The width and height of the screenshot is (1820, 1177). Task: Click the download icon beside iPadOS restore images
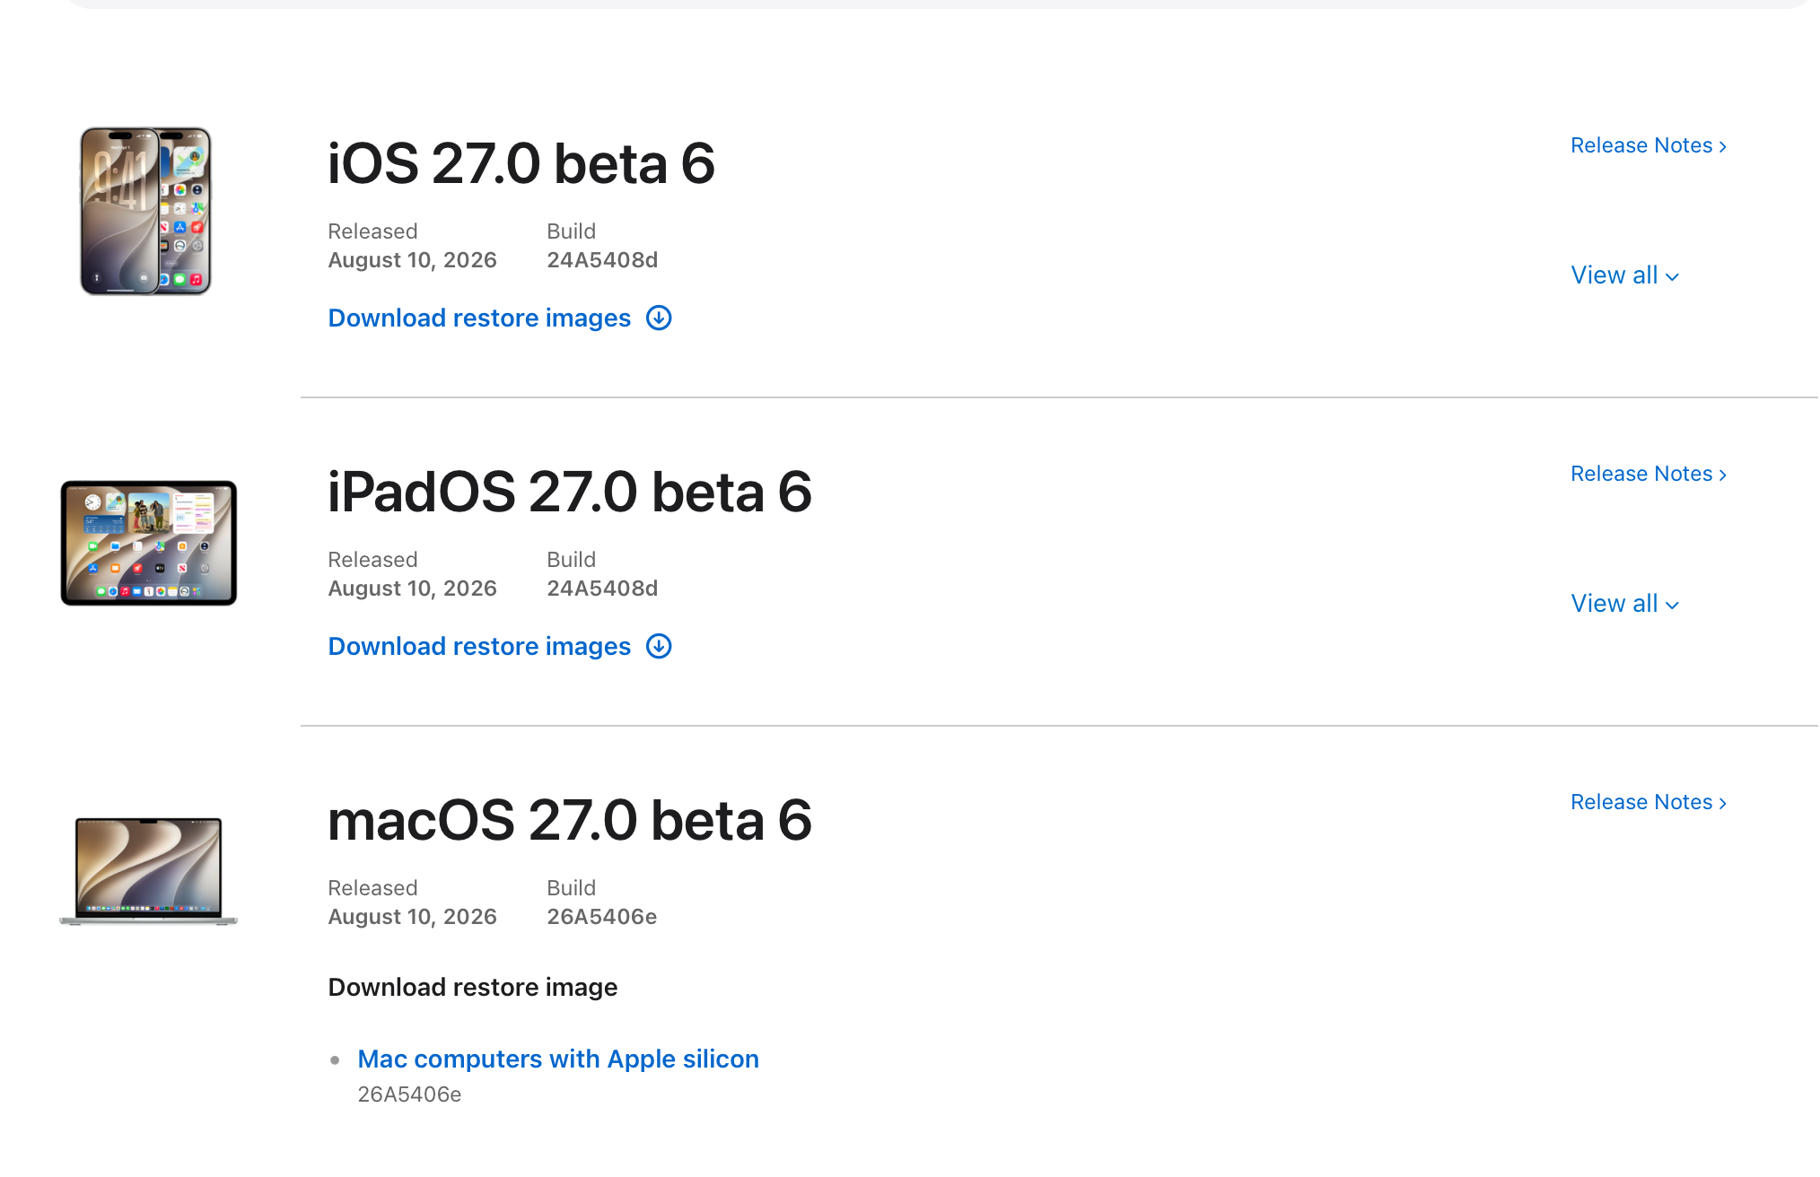659,647
